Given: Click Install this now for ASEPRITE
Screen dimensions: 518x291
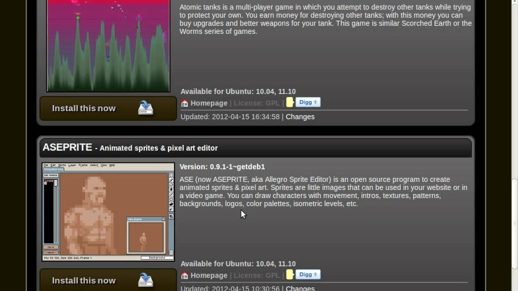Looking at the screenshot, I should pos(108,280).
